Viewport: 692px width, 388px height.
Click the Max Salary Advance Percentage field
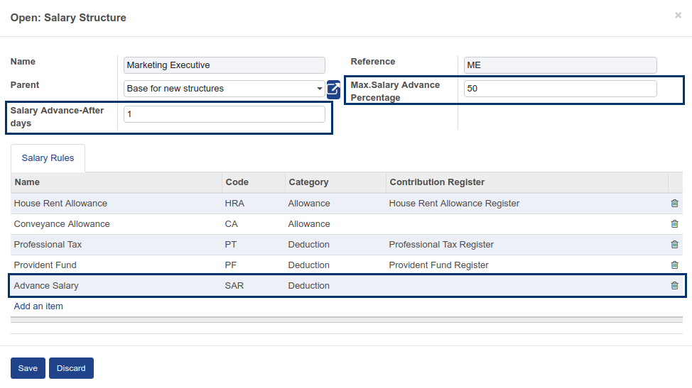pyautogui.click(x=560, y=89)
